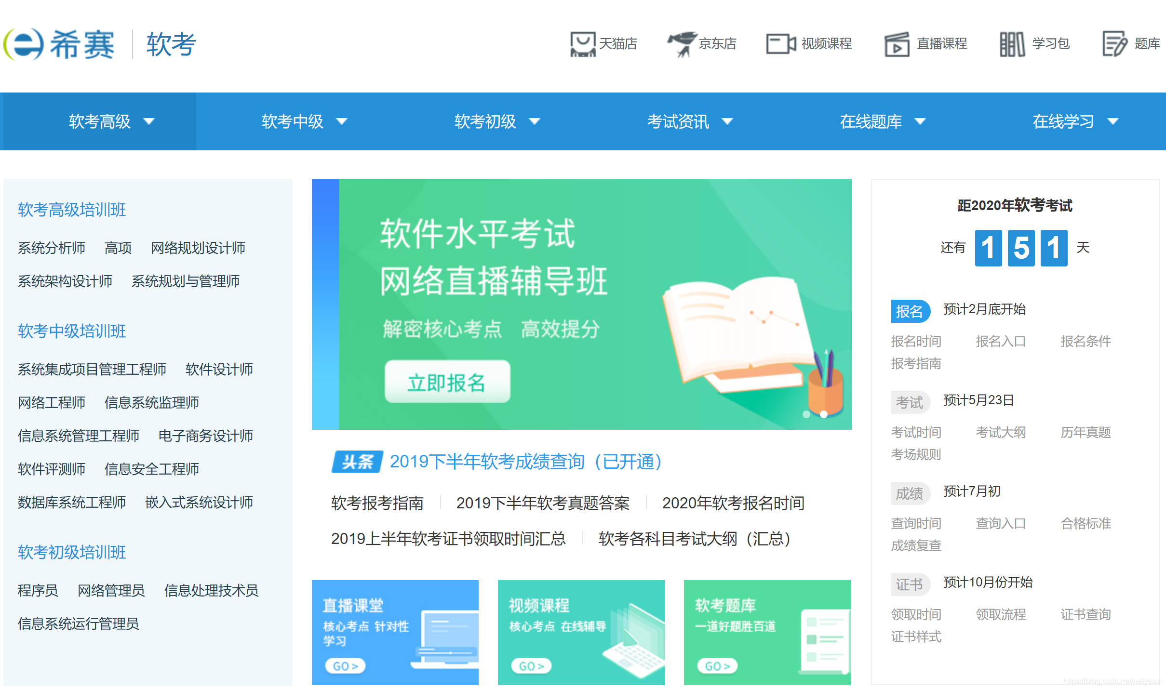Open the 系统分析师 training link
The image size is (1166, 690).
pos(52,248)
